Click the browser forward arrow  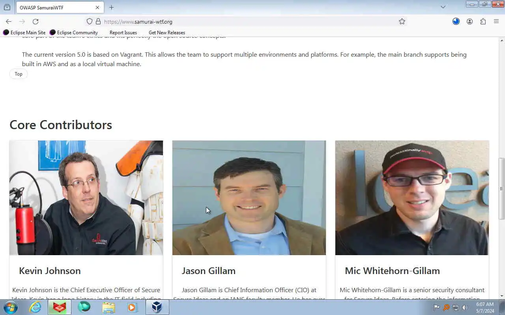[x=22, y=22]
